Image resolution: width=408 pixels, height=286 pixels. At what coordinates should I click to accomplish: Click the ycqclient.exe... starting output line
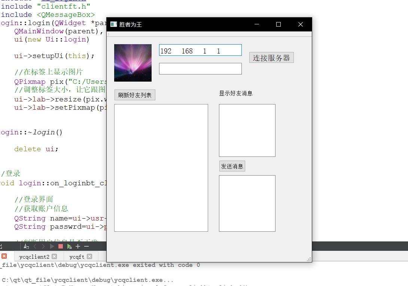coord(88,280)
